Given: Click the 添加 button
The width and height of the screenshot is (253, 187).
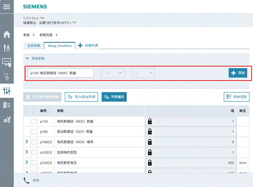Looking at the screenshot, I should tap(238, 73).
